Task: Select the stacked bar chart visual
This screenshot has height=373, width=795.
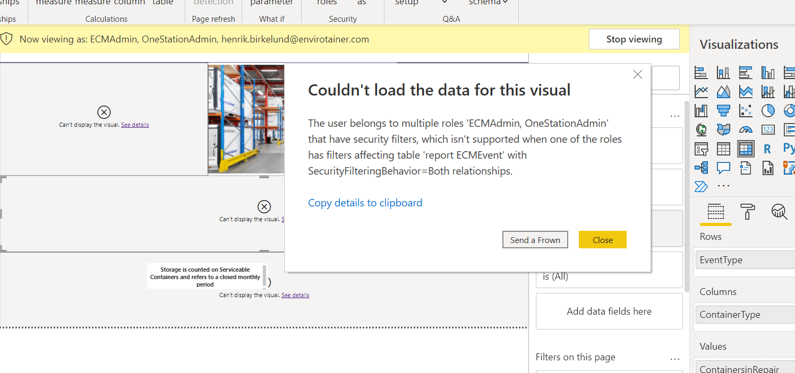Action: pyautogui.click(x=701, y=73)
